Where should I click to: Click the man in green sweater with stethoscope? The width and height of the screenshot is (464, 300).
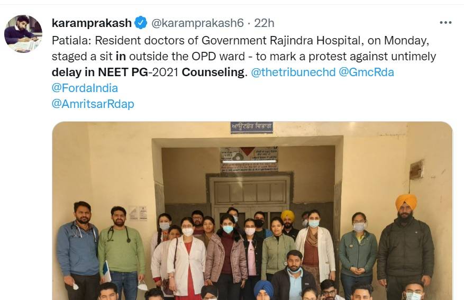click(122, 251)
